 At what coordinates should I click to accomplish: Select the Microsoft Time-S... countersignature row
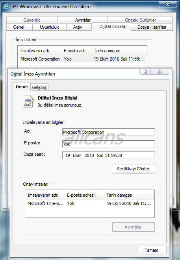click(90, 203)
